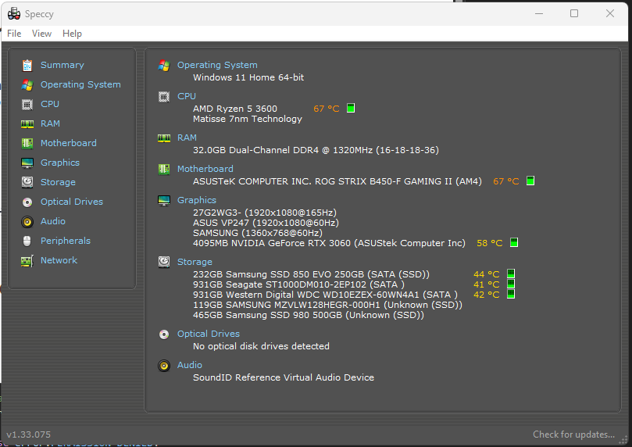Image resolution: width=632 pixels, height=447 pixels.
Task: Click the 465GB Samsung SSD 980 line
Action: [309, 315]
